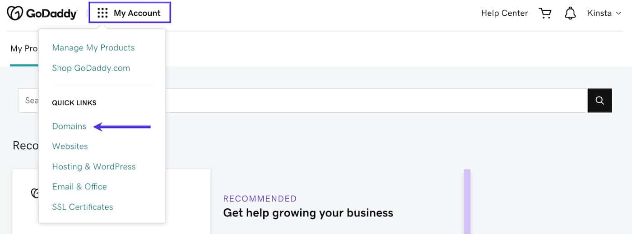632x234 pixels.
Task: Click the black search magnifier button
Action: pos(599,101)
